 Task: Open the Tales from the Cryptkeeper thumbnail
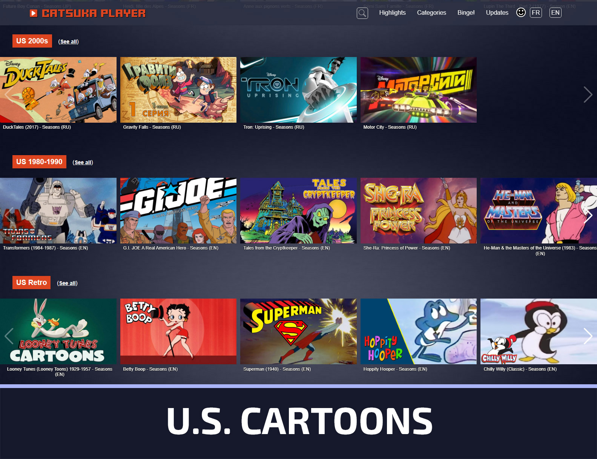click(x=298, y=211)
